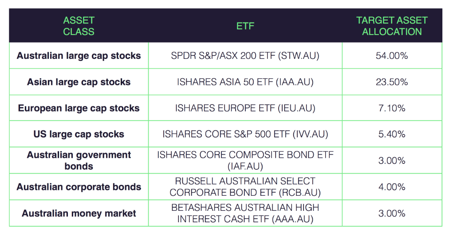Image resolution: width=449 pixels, height=232 pixels.
Task: Select Asian large cap stocks cell
Action: click(x=79, y=82)
